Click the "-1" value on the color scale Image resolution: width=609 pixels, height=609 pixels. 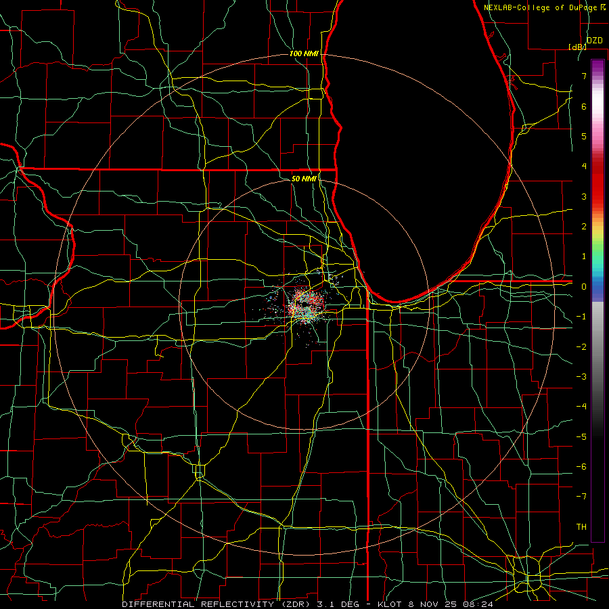click(581, 317)
